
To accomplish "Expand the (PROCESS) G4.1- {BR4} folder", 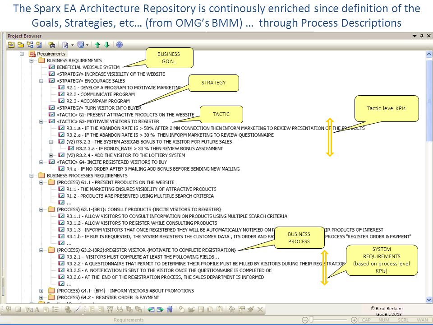I will point(41,291).
